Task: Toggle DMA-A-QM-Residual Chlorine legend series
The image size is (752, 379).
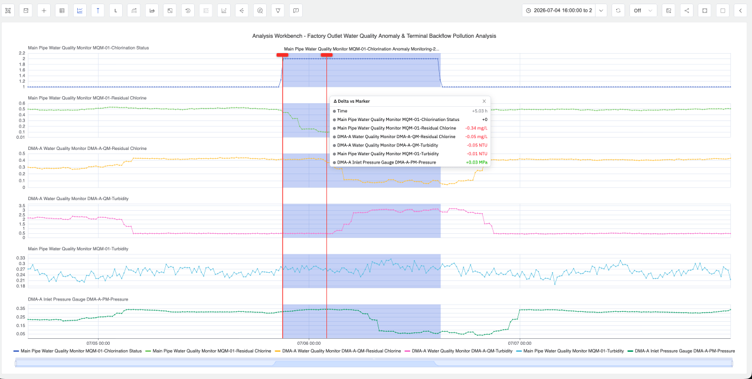Action: (x=337, y=351)
